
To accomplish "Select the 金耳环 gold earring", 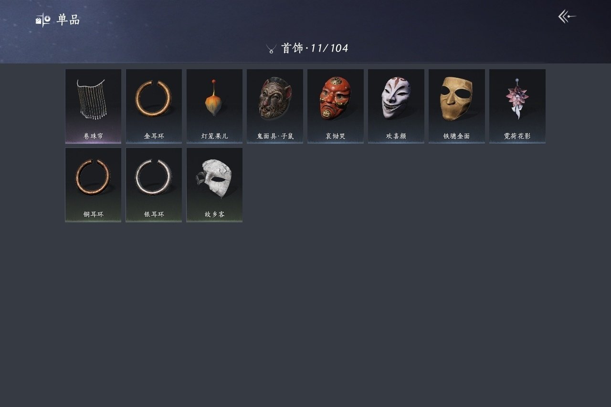I will [x=154, y=106].
